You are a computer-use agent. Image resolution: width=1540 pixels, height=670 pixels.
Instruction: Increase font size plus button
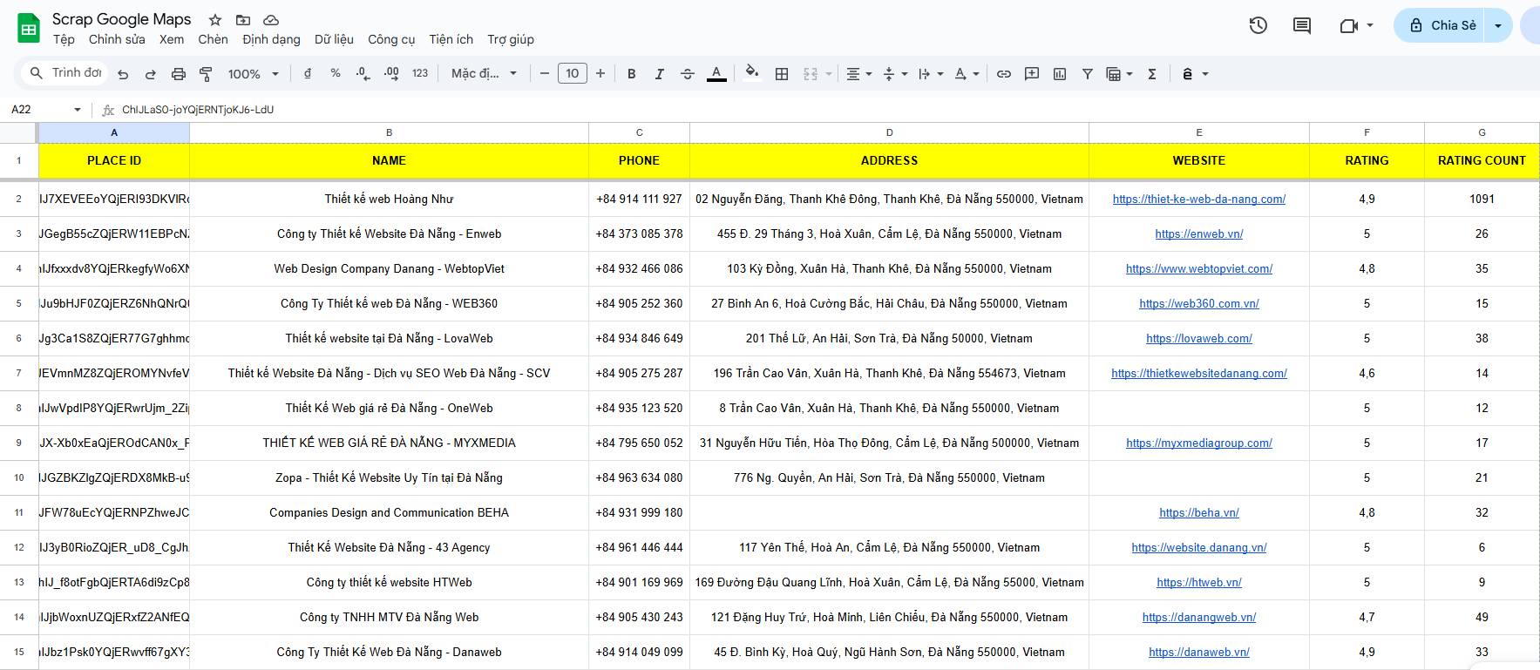point(600,74)
